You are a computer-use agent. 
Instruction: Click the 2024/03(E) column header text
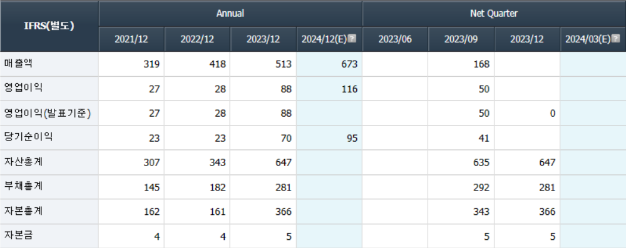click(588, 39)
